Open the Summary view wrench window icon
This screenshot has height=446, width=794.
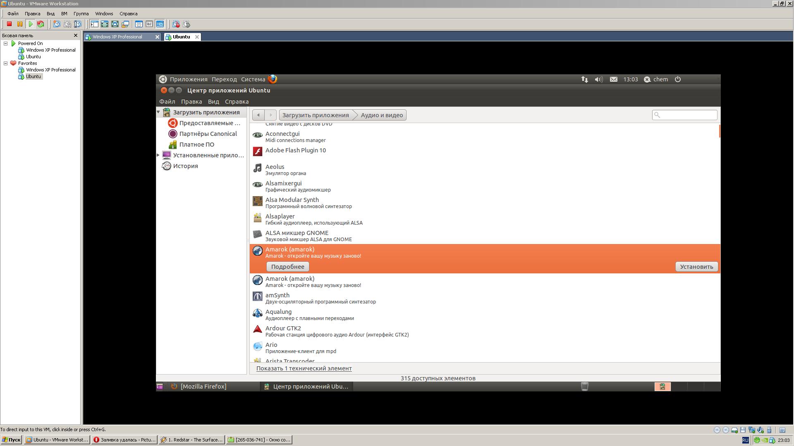point(139,24)
